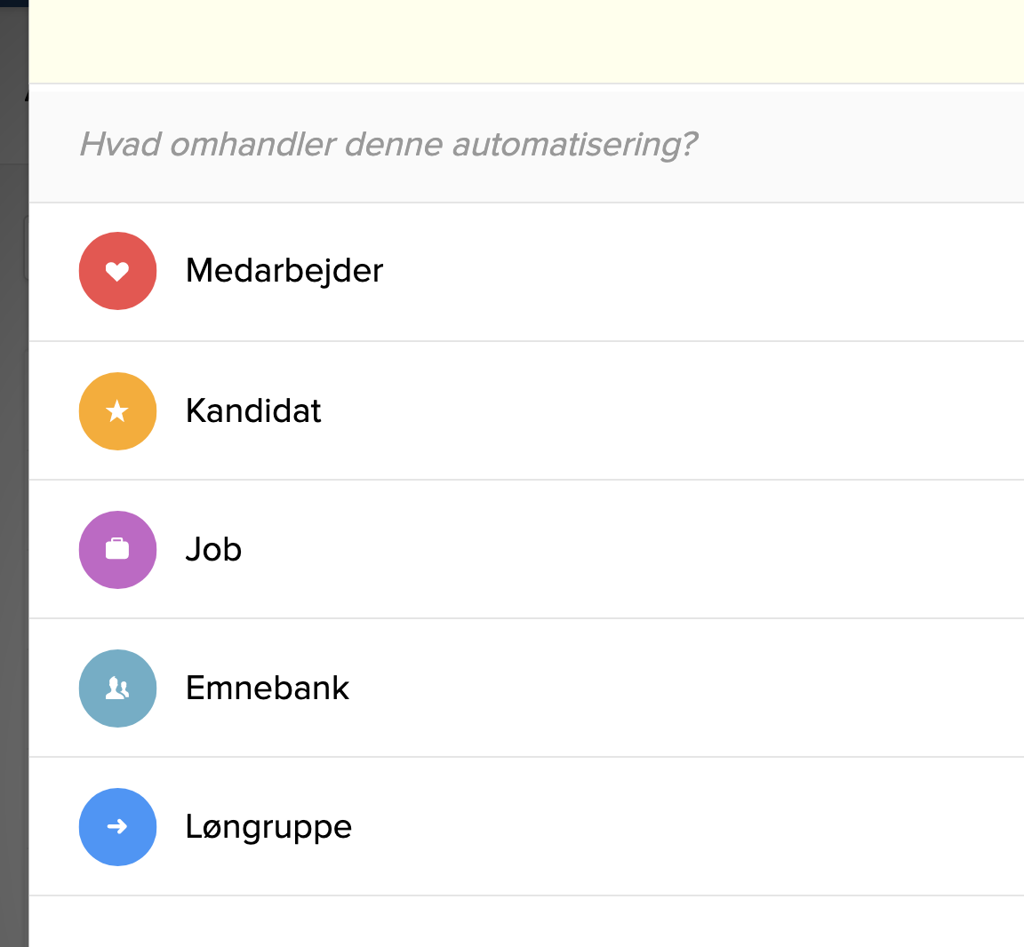Screen dimensions: 1024x947
Task: Click the purple briefcase Job icon
Action: point(117,550)
